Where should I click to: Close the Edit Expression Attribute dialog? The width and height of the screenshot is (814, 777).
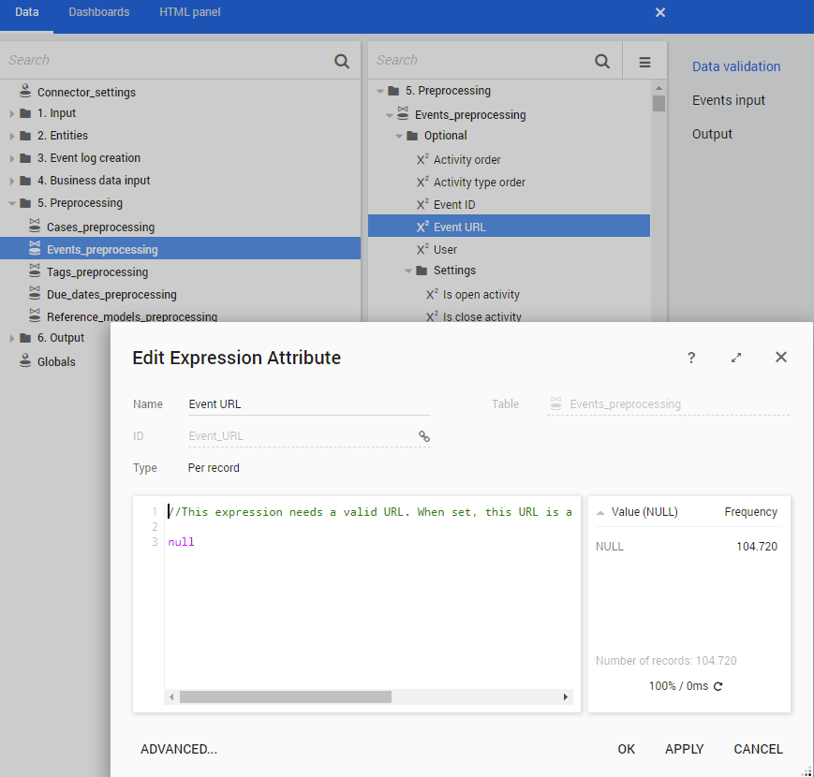(x=781, y=358)
